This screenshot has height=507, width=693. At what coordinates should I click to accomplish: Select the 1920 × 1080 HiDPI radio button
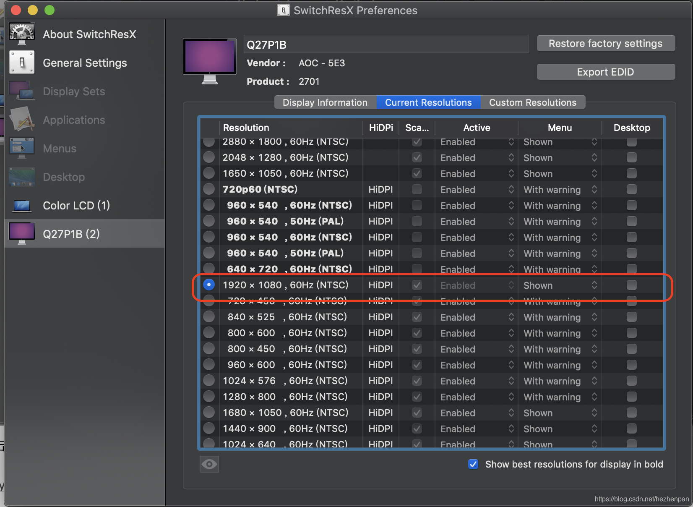pos(209,285)
